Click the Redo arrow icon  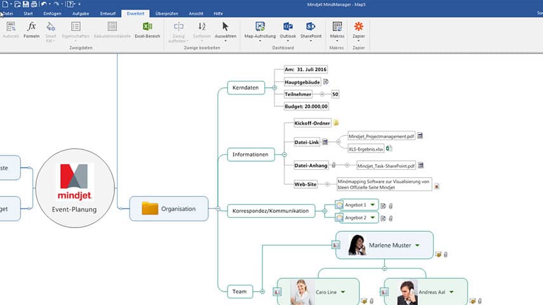[x=56, y=4]
